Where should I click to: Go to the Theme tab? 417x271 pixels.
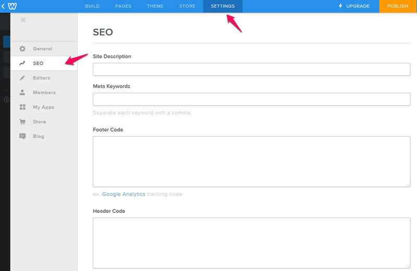click(155, 6)
